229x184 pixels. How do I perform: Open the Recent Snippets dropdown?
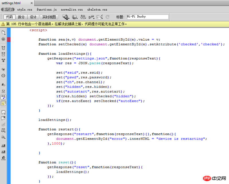pos(3,130)
